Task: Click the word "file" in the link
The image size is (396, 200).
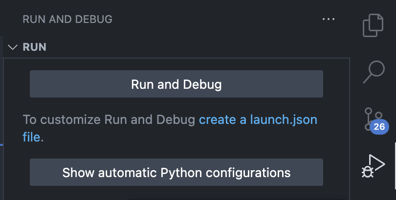Action: tap(32, 137)
